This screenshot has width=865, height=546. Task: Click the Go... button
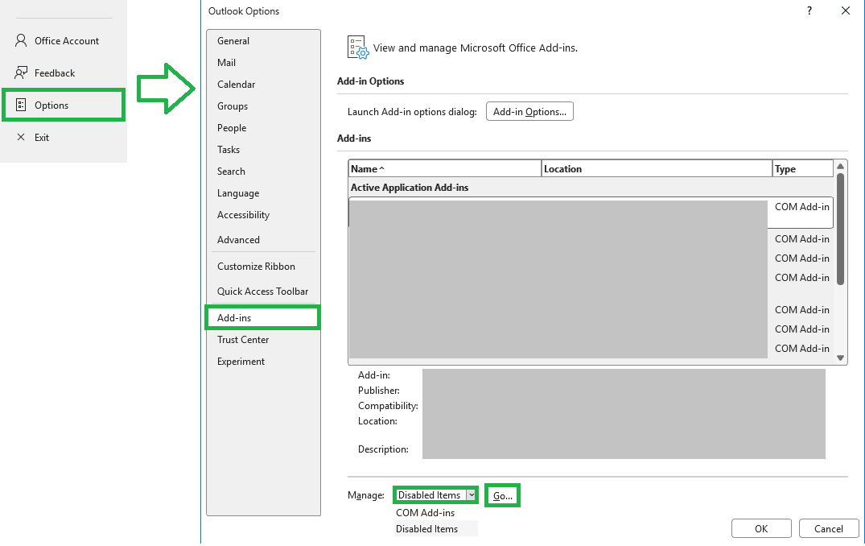coord(503,495)
